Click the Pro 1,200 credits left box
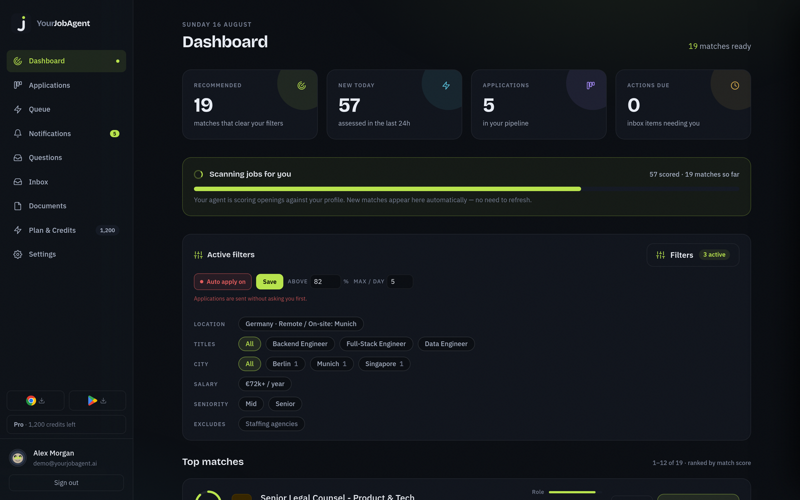Image resolution: width=800 pixels, height=500 pixels. [66, 424]
